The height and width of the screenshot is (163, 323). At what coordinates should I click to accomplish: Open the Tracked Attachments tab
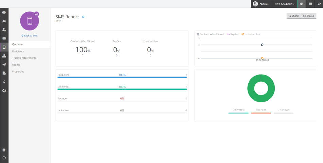click(24, 58)
